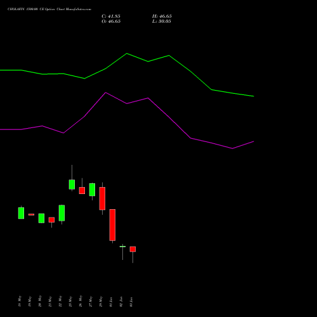Click the open value "O: 46.65"
This screenshot has height=317, width=317.
[111, 22]
